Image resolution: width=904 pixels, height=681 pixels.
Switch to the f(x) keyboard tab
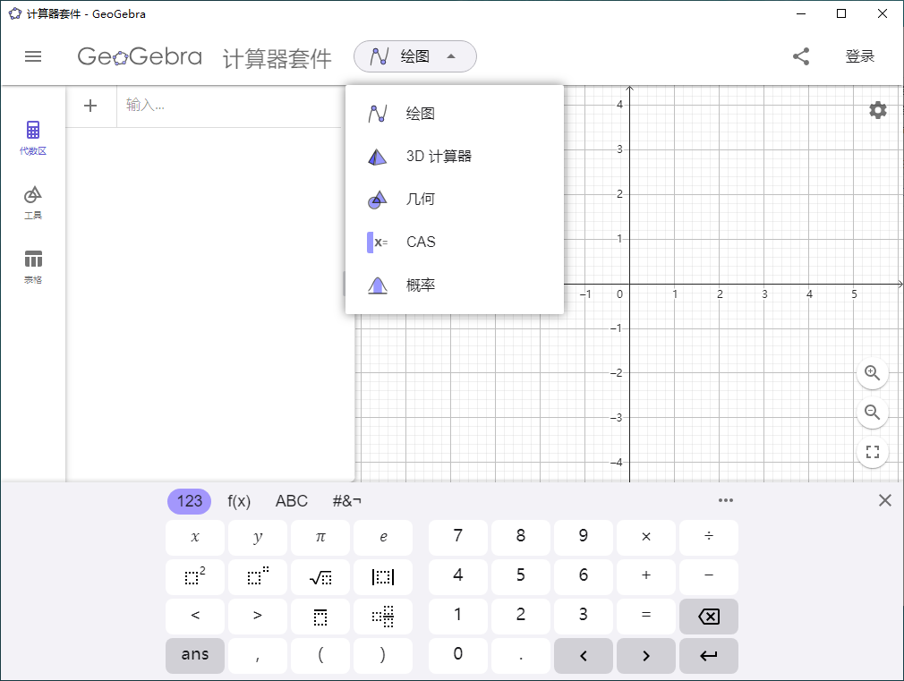(239, 501)
